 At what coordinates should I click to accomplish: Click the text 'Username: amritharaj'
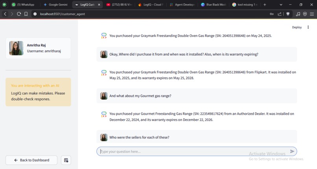tap(44, 51)
